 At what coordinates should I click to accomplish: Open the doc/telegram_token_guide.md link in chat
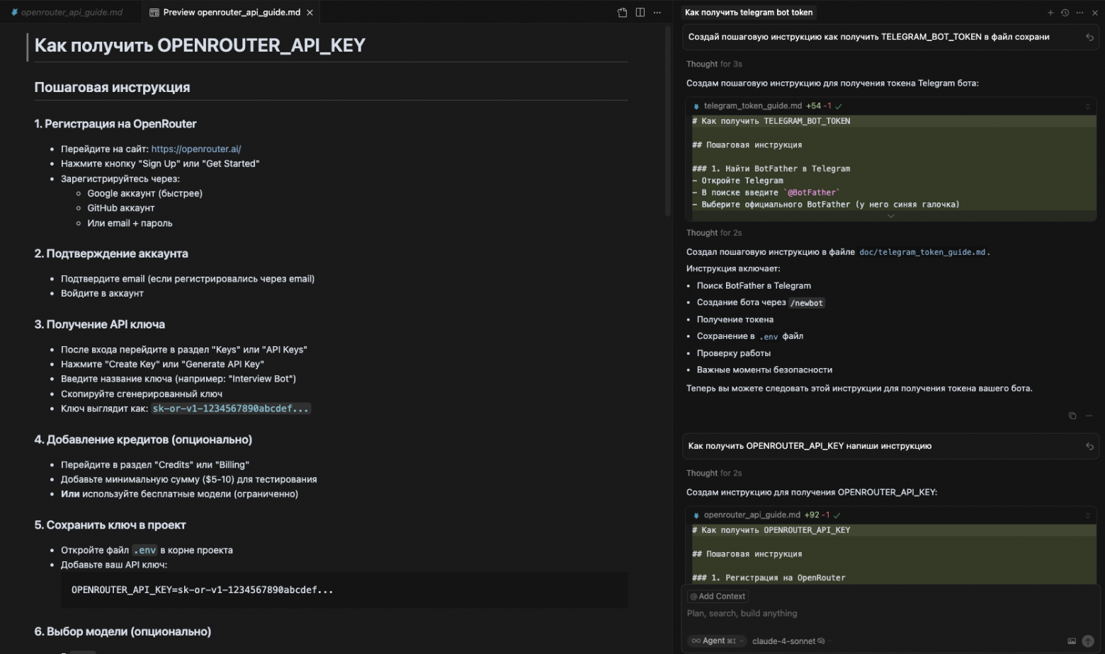(x=922, y=253)
